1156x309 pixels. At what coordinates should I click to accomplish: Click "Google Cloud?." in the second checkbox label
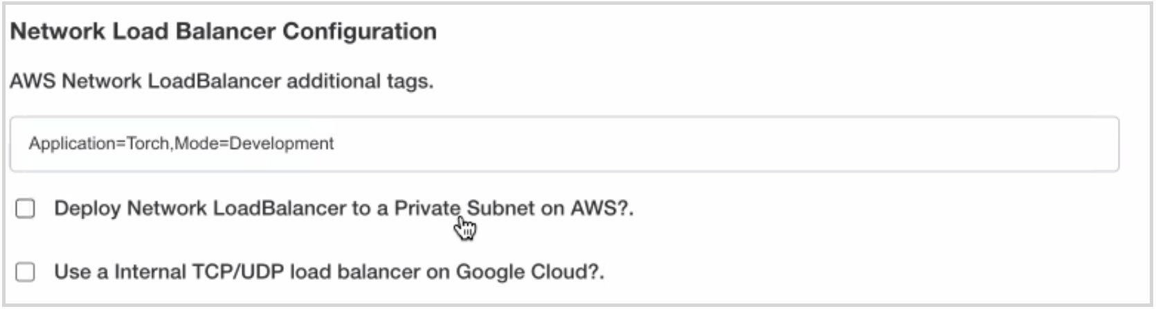530,272
